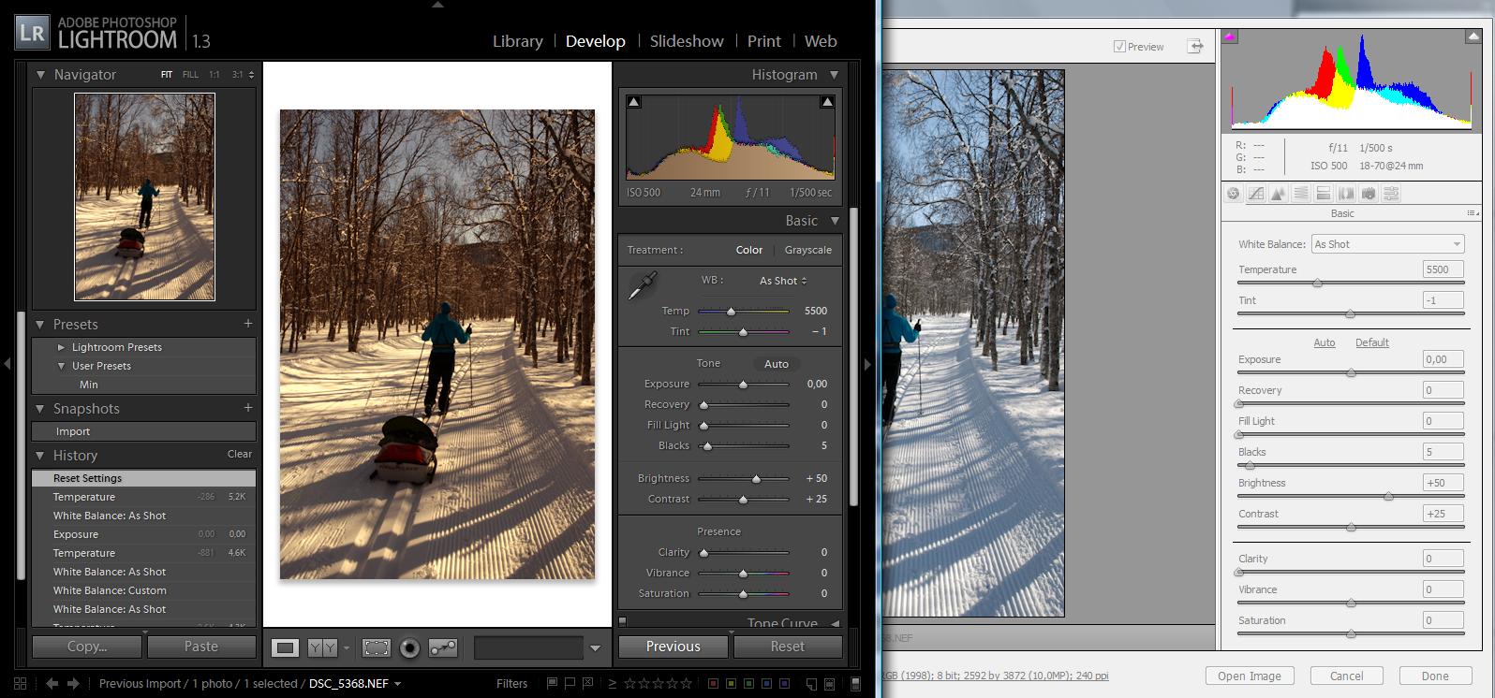
Task: Go forward using the right arrow in filmstrip bar
Action: pos(73,684)
